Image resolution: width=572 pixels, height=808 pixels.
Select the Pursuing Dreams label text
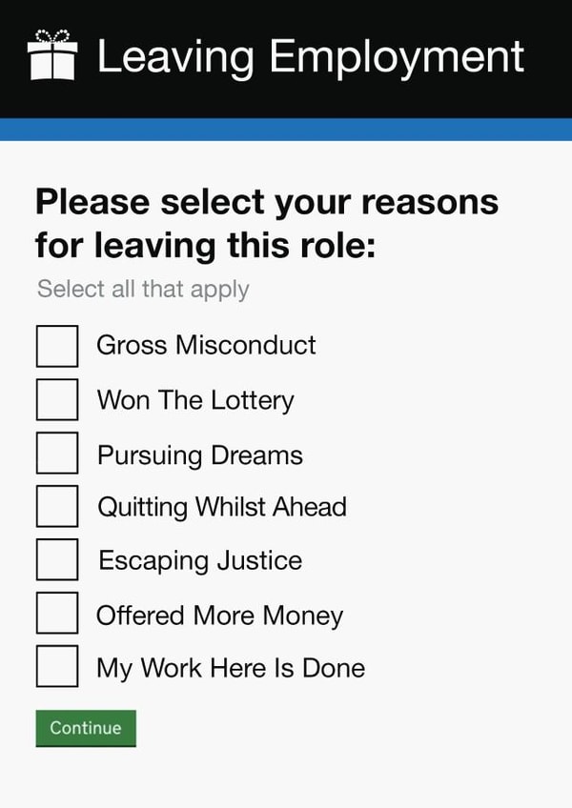198,454
